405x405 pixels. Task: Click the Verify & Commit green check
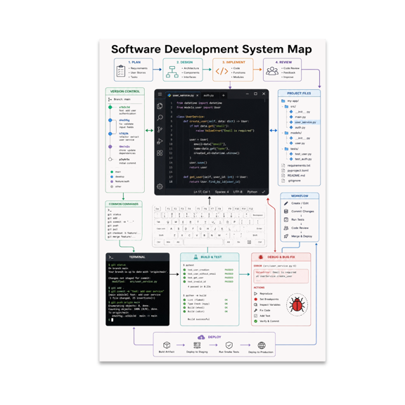[x=255, y=321]
